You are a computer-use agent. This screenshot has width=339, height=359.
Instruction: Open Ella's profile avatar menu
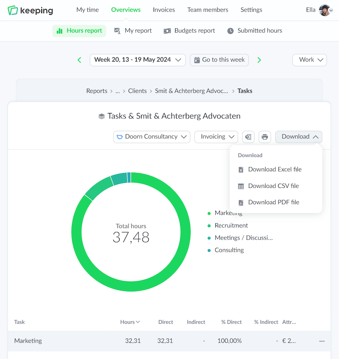coord(326,10)
